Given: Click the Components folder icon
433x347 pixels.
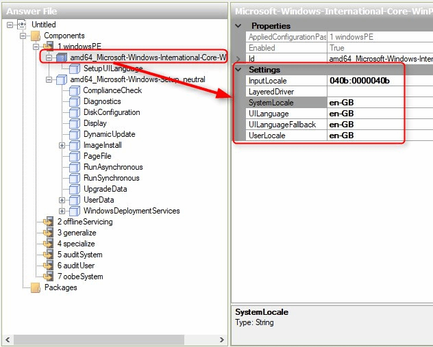Looking at the screenshot, I should (x=36, y=36).
